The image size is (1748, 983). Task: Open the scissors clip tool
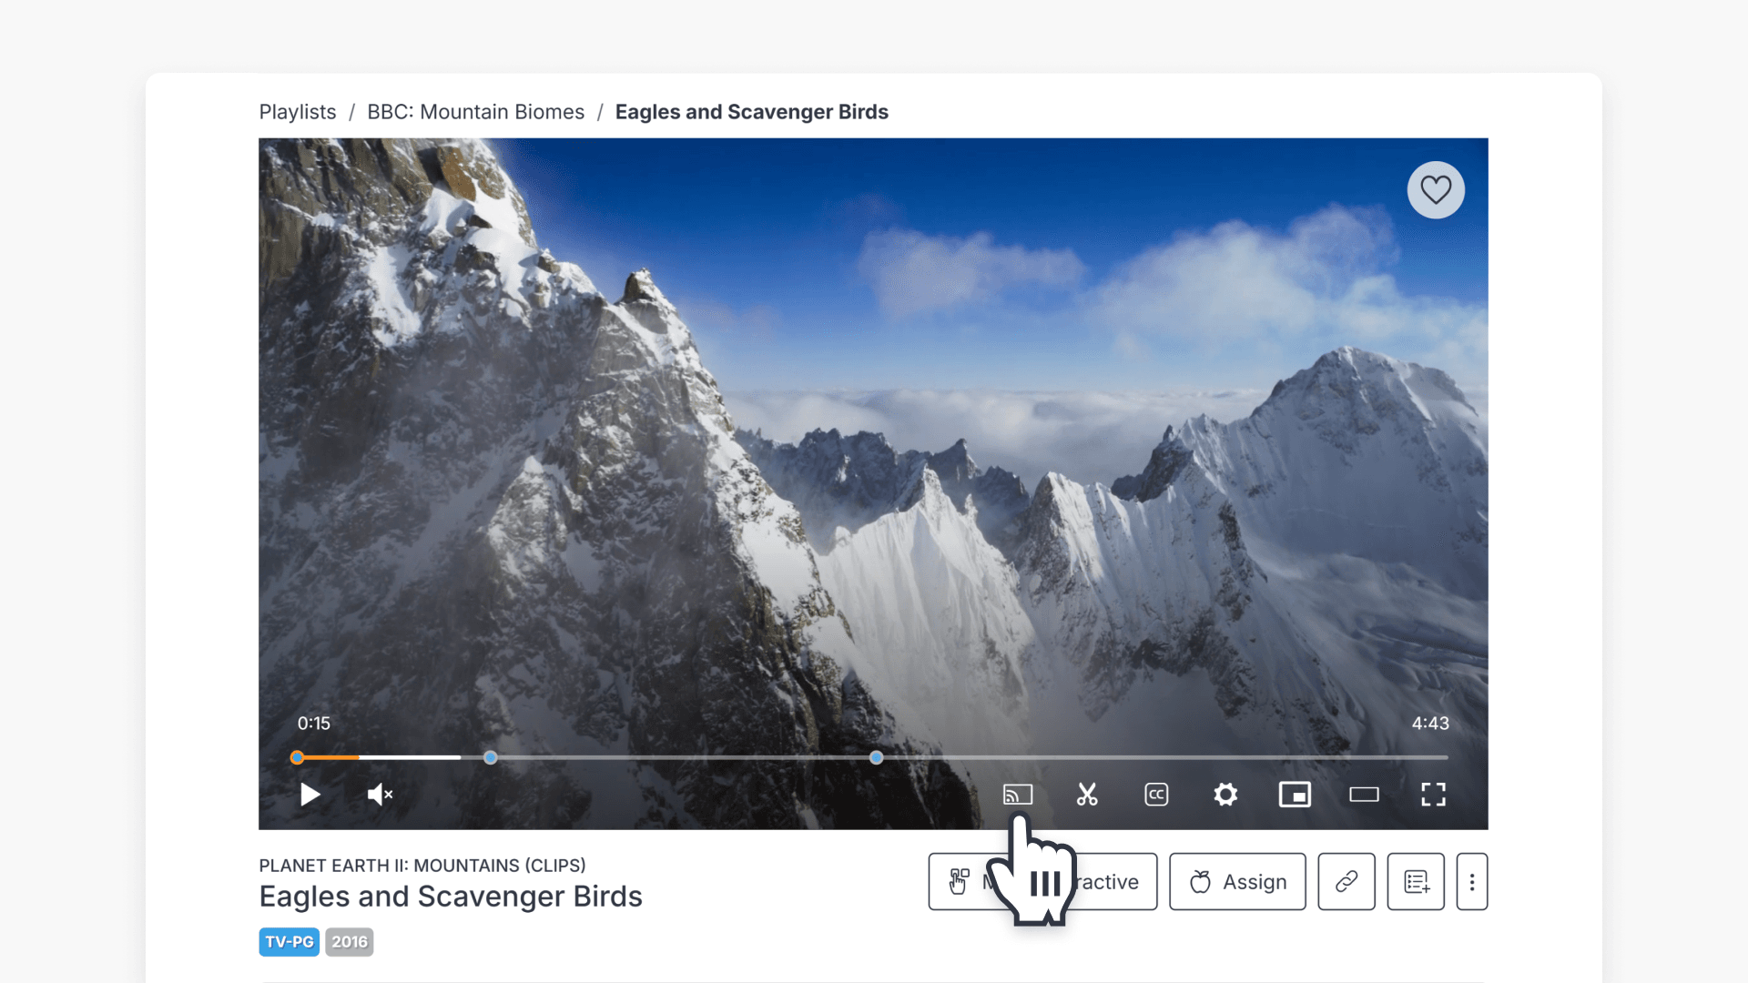tap(1087, 795)
